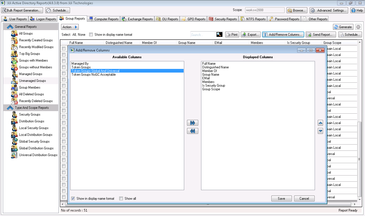The height and width of the screenshot is (216, 365).
Task: Check the first report row checkbox
Action: [64, 48]
